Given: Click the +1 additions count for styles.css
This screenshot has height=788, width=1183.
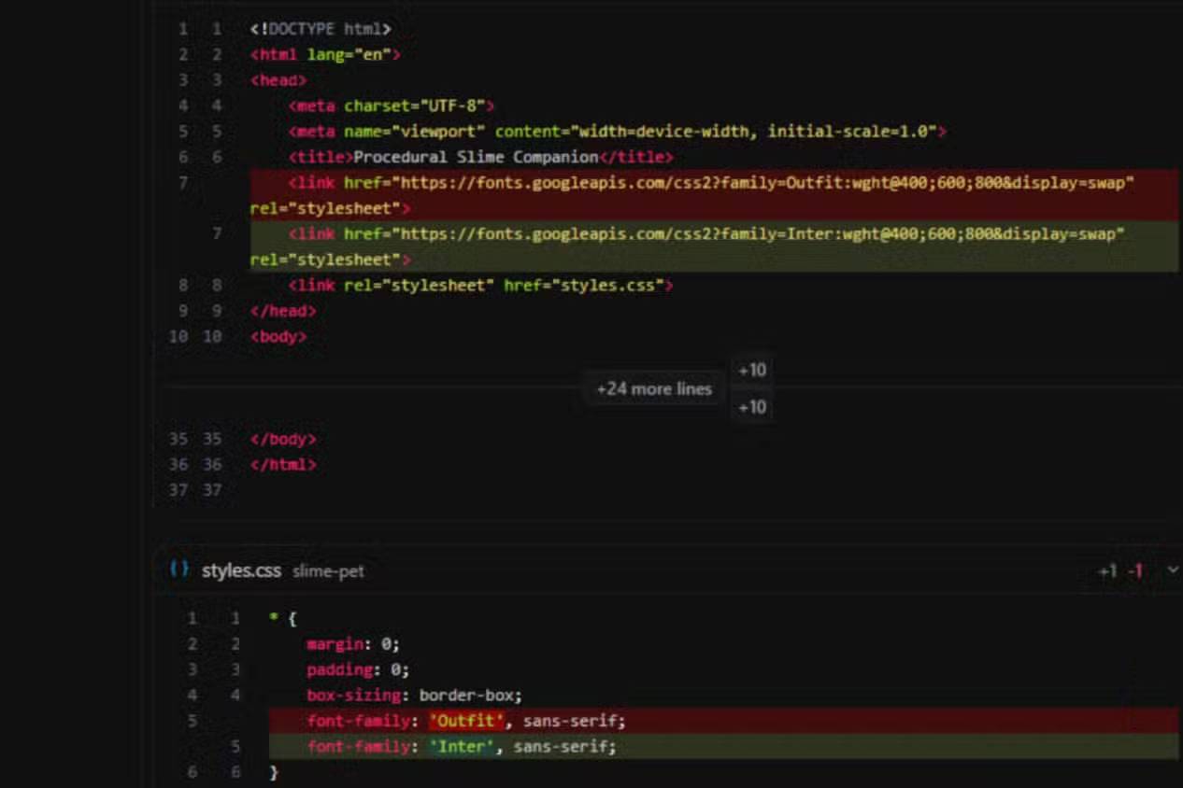Looking at the screenshot, I should click(1107, 571).
